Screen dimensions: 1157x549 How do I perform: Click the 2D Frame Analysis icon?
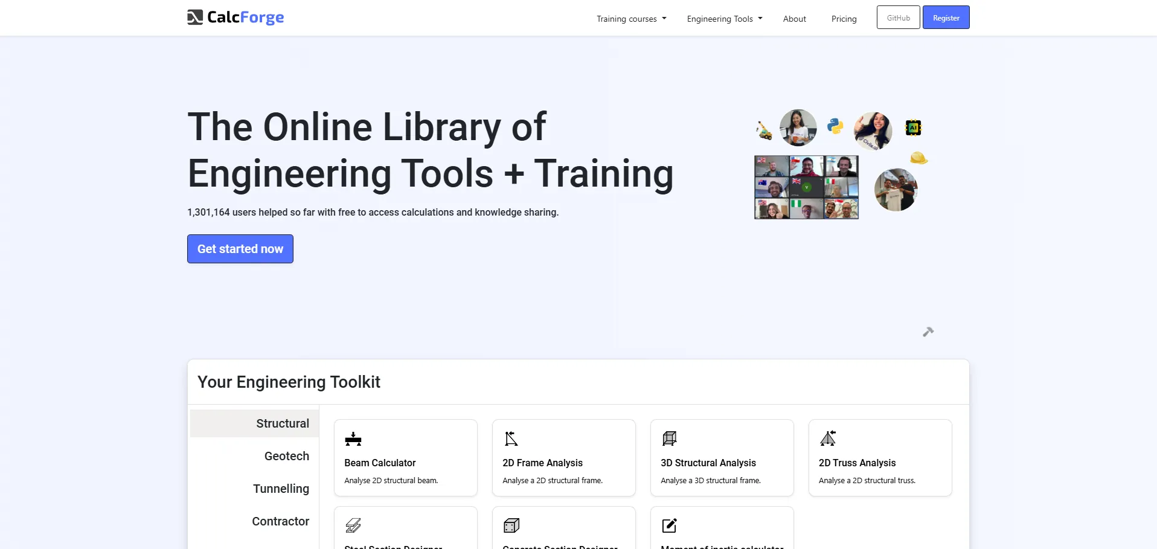511,439
